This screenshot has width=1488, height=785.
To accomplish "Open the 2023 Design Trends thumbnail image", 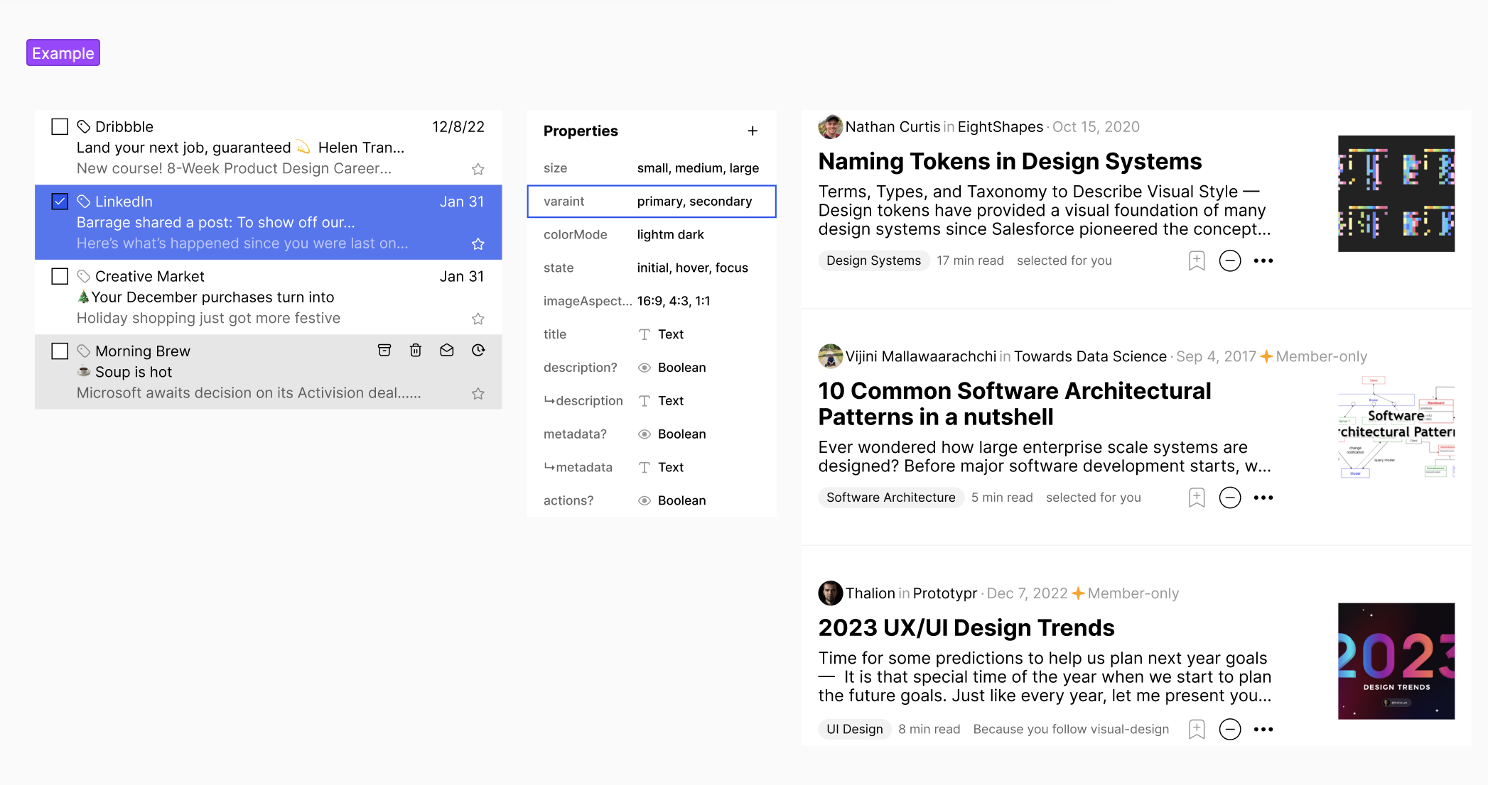I will 1396,661.
